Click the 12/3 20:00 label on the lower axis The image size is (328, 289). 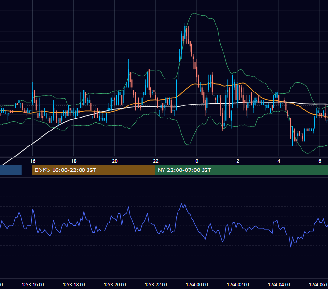(x=115, y=284)
